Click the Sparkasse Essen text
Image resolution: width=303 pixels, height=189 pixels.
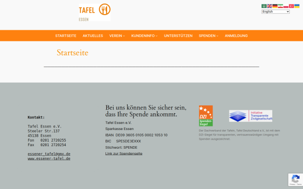click(x=119, y=129)
